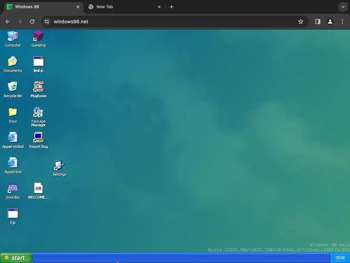Open the Gameing shortcut icon
Screen dimensions: 350x263
coord(38,39)
